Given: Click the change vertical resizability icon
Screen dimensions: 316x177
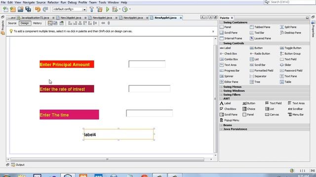Looking at the screenshot, I should click(109, 23).
